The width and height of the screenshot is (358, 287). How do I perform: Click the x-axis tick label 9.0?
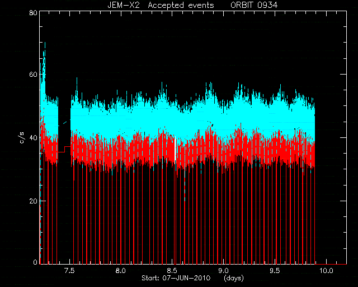point(223,271)
